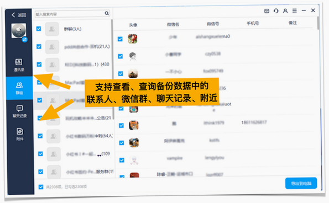Viewport: 329px width, 203px height.
Task: Uncheck the fox095749 row checkbox
Action: tap(121, 74)
